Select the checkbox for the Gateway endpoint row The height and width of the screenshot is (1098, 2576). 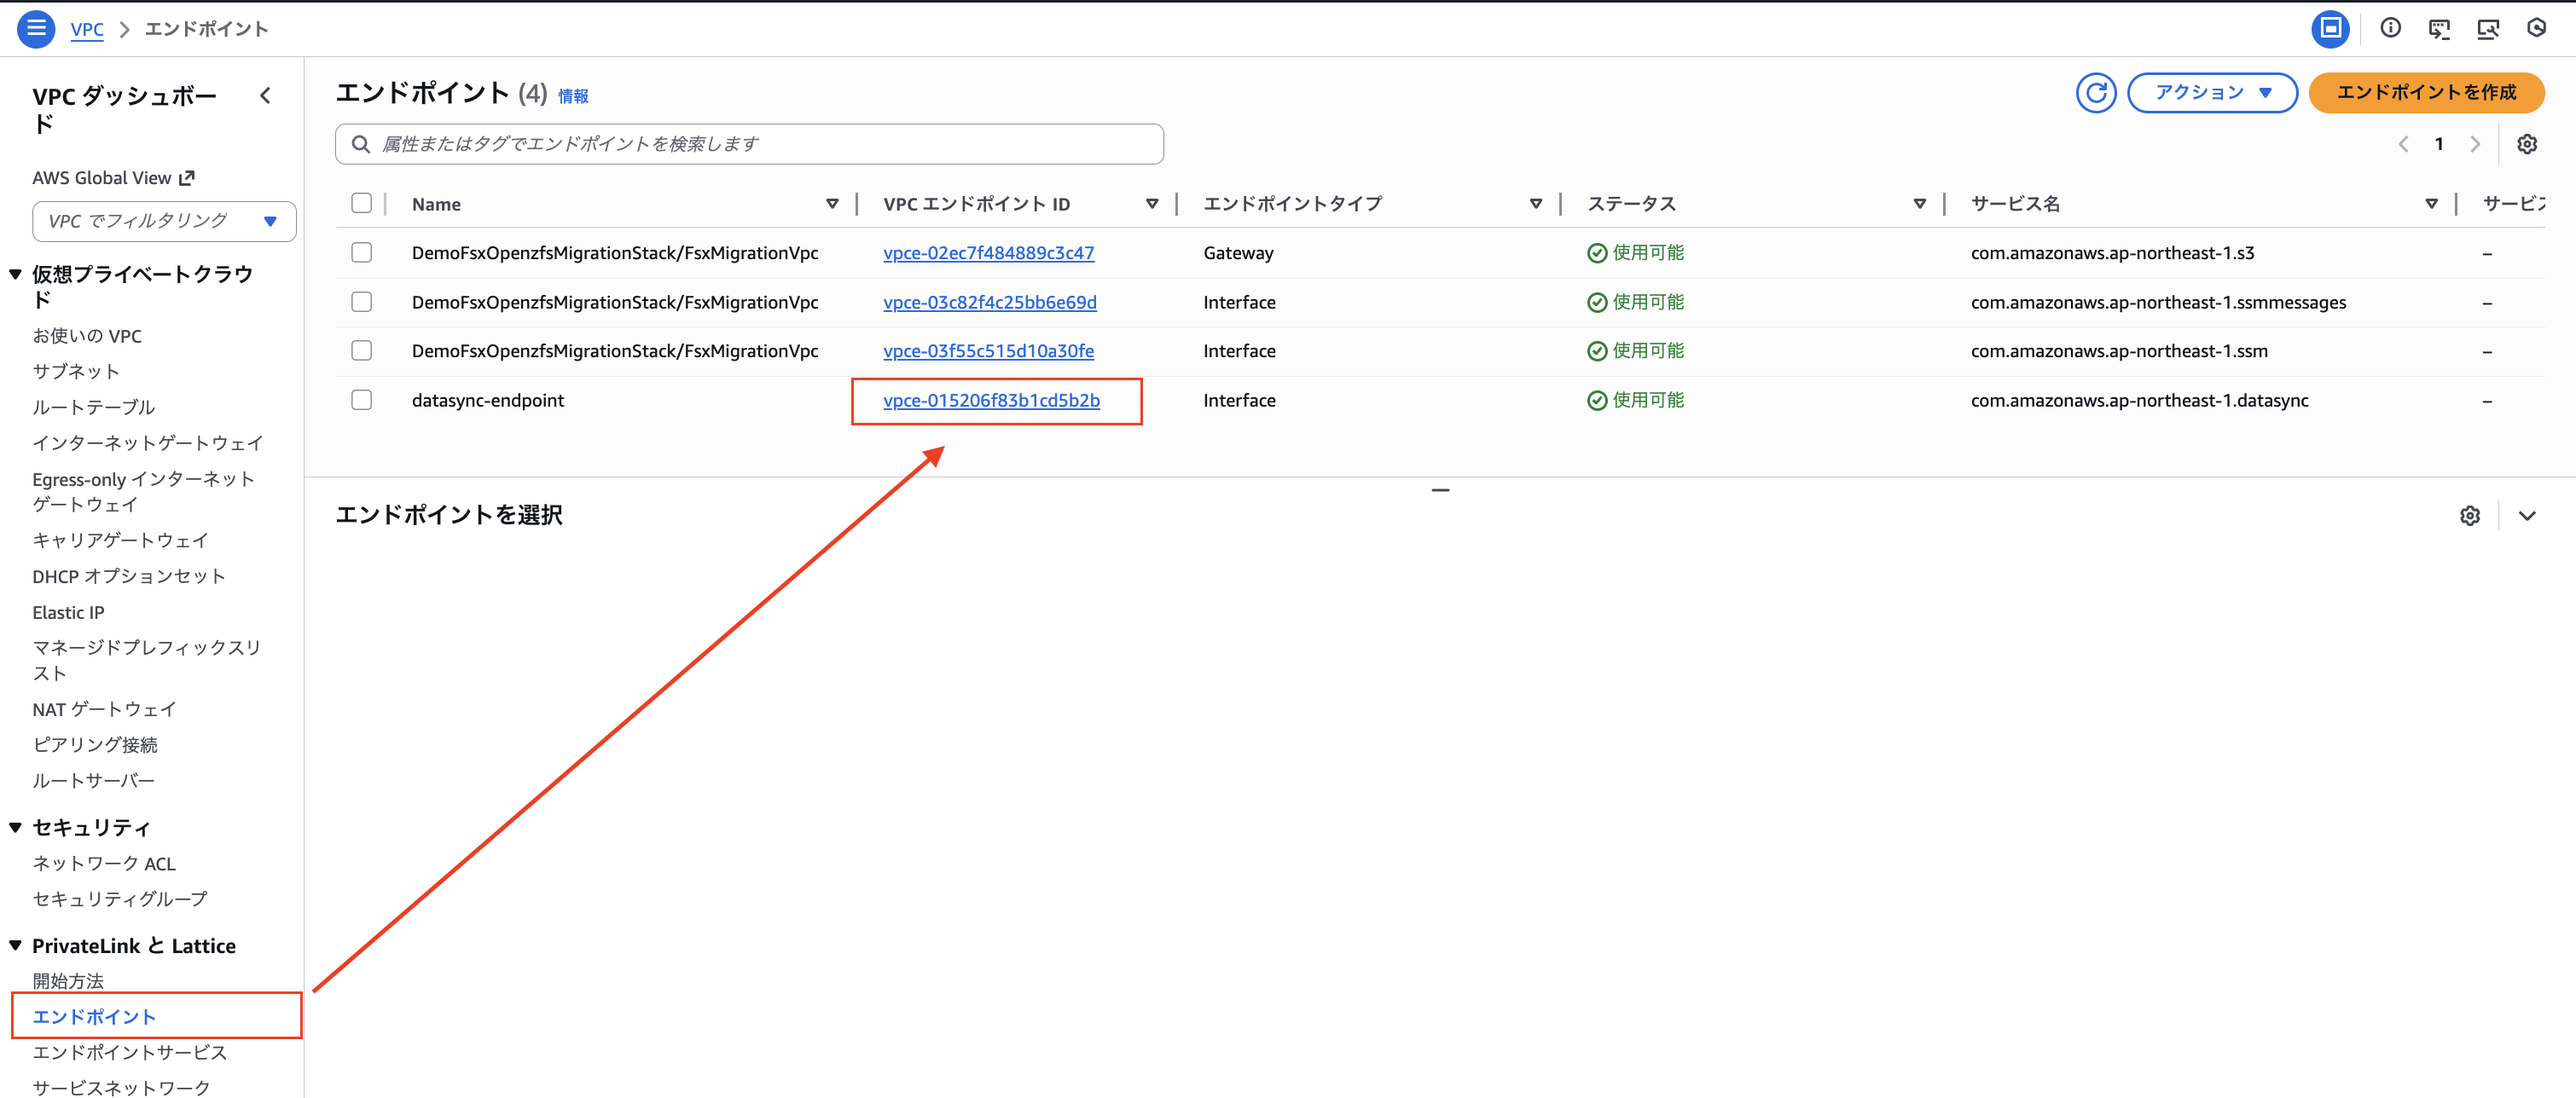(x=362, y=253)
